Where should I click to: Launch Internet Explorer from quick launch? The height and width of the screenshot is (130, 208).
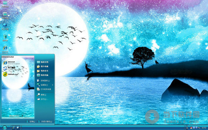[14, 128]
